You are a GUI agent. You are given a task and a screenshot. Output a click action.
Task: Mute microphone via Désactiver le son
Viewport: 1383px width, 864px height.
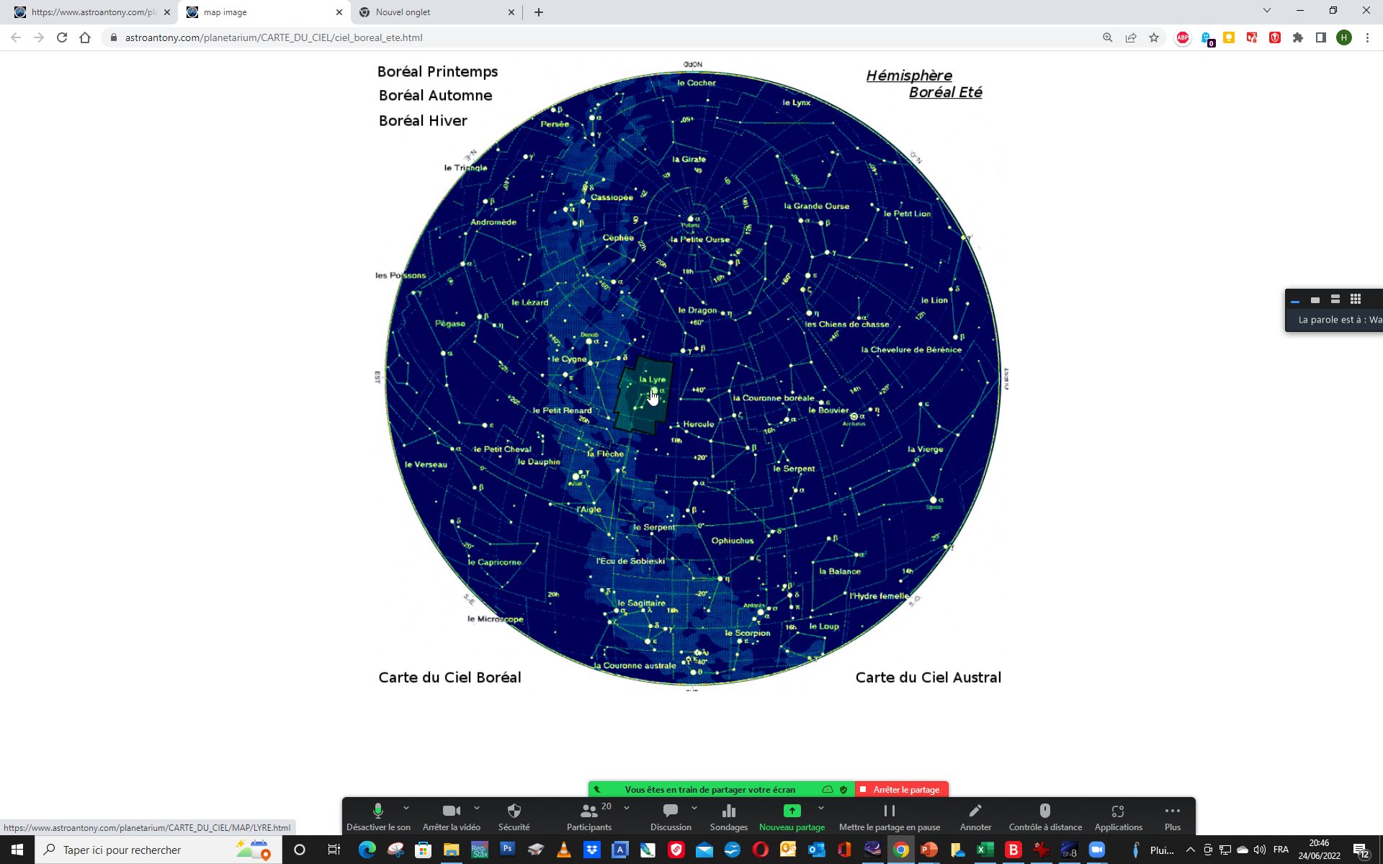tap(378, 817)
